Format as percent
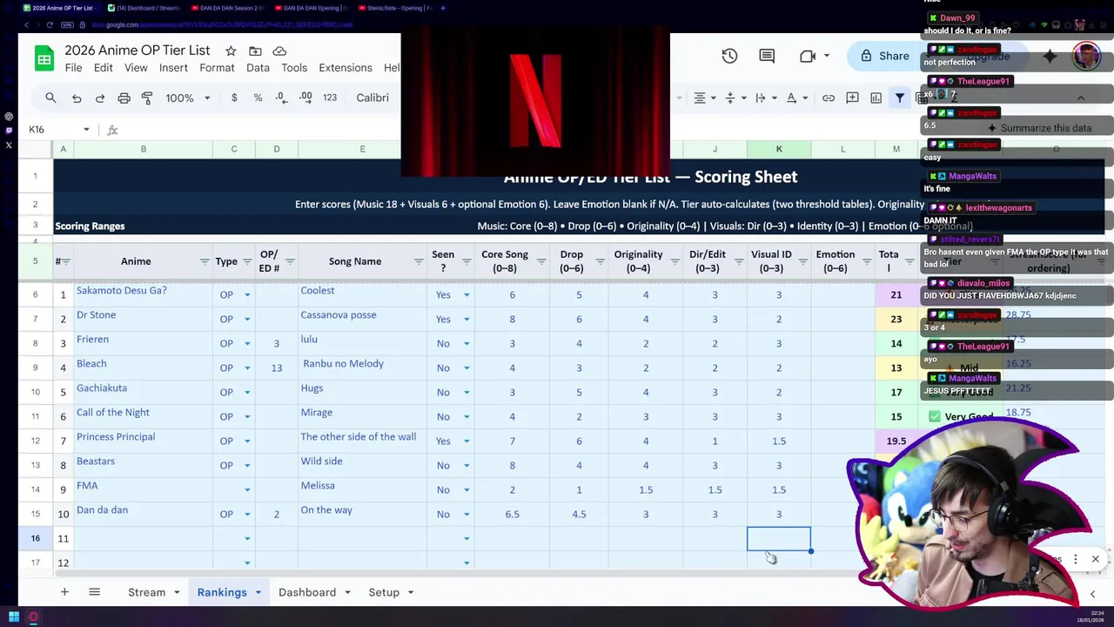The image size is (1114, 627). tap(258, 98)
